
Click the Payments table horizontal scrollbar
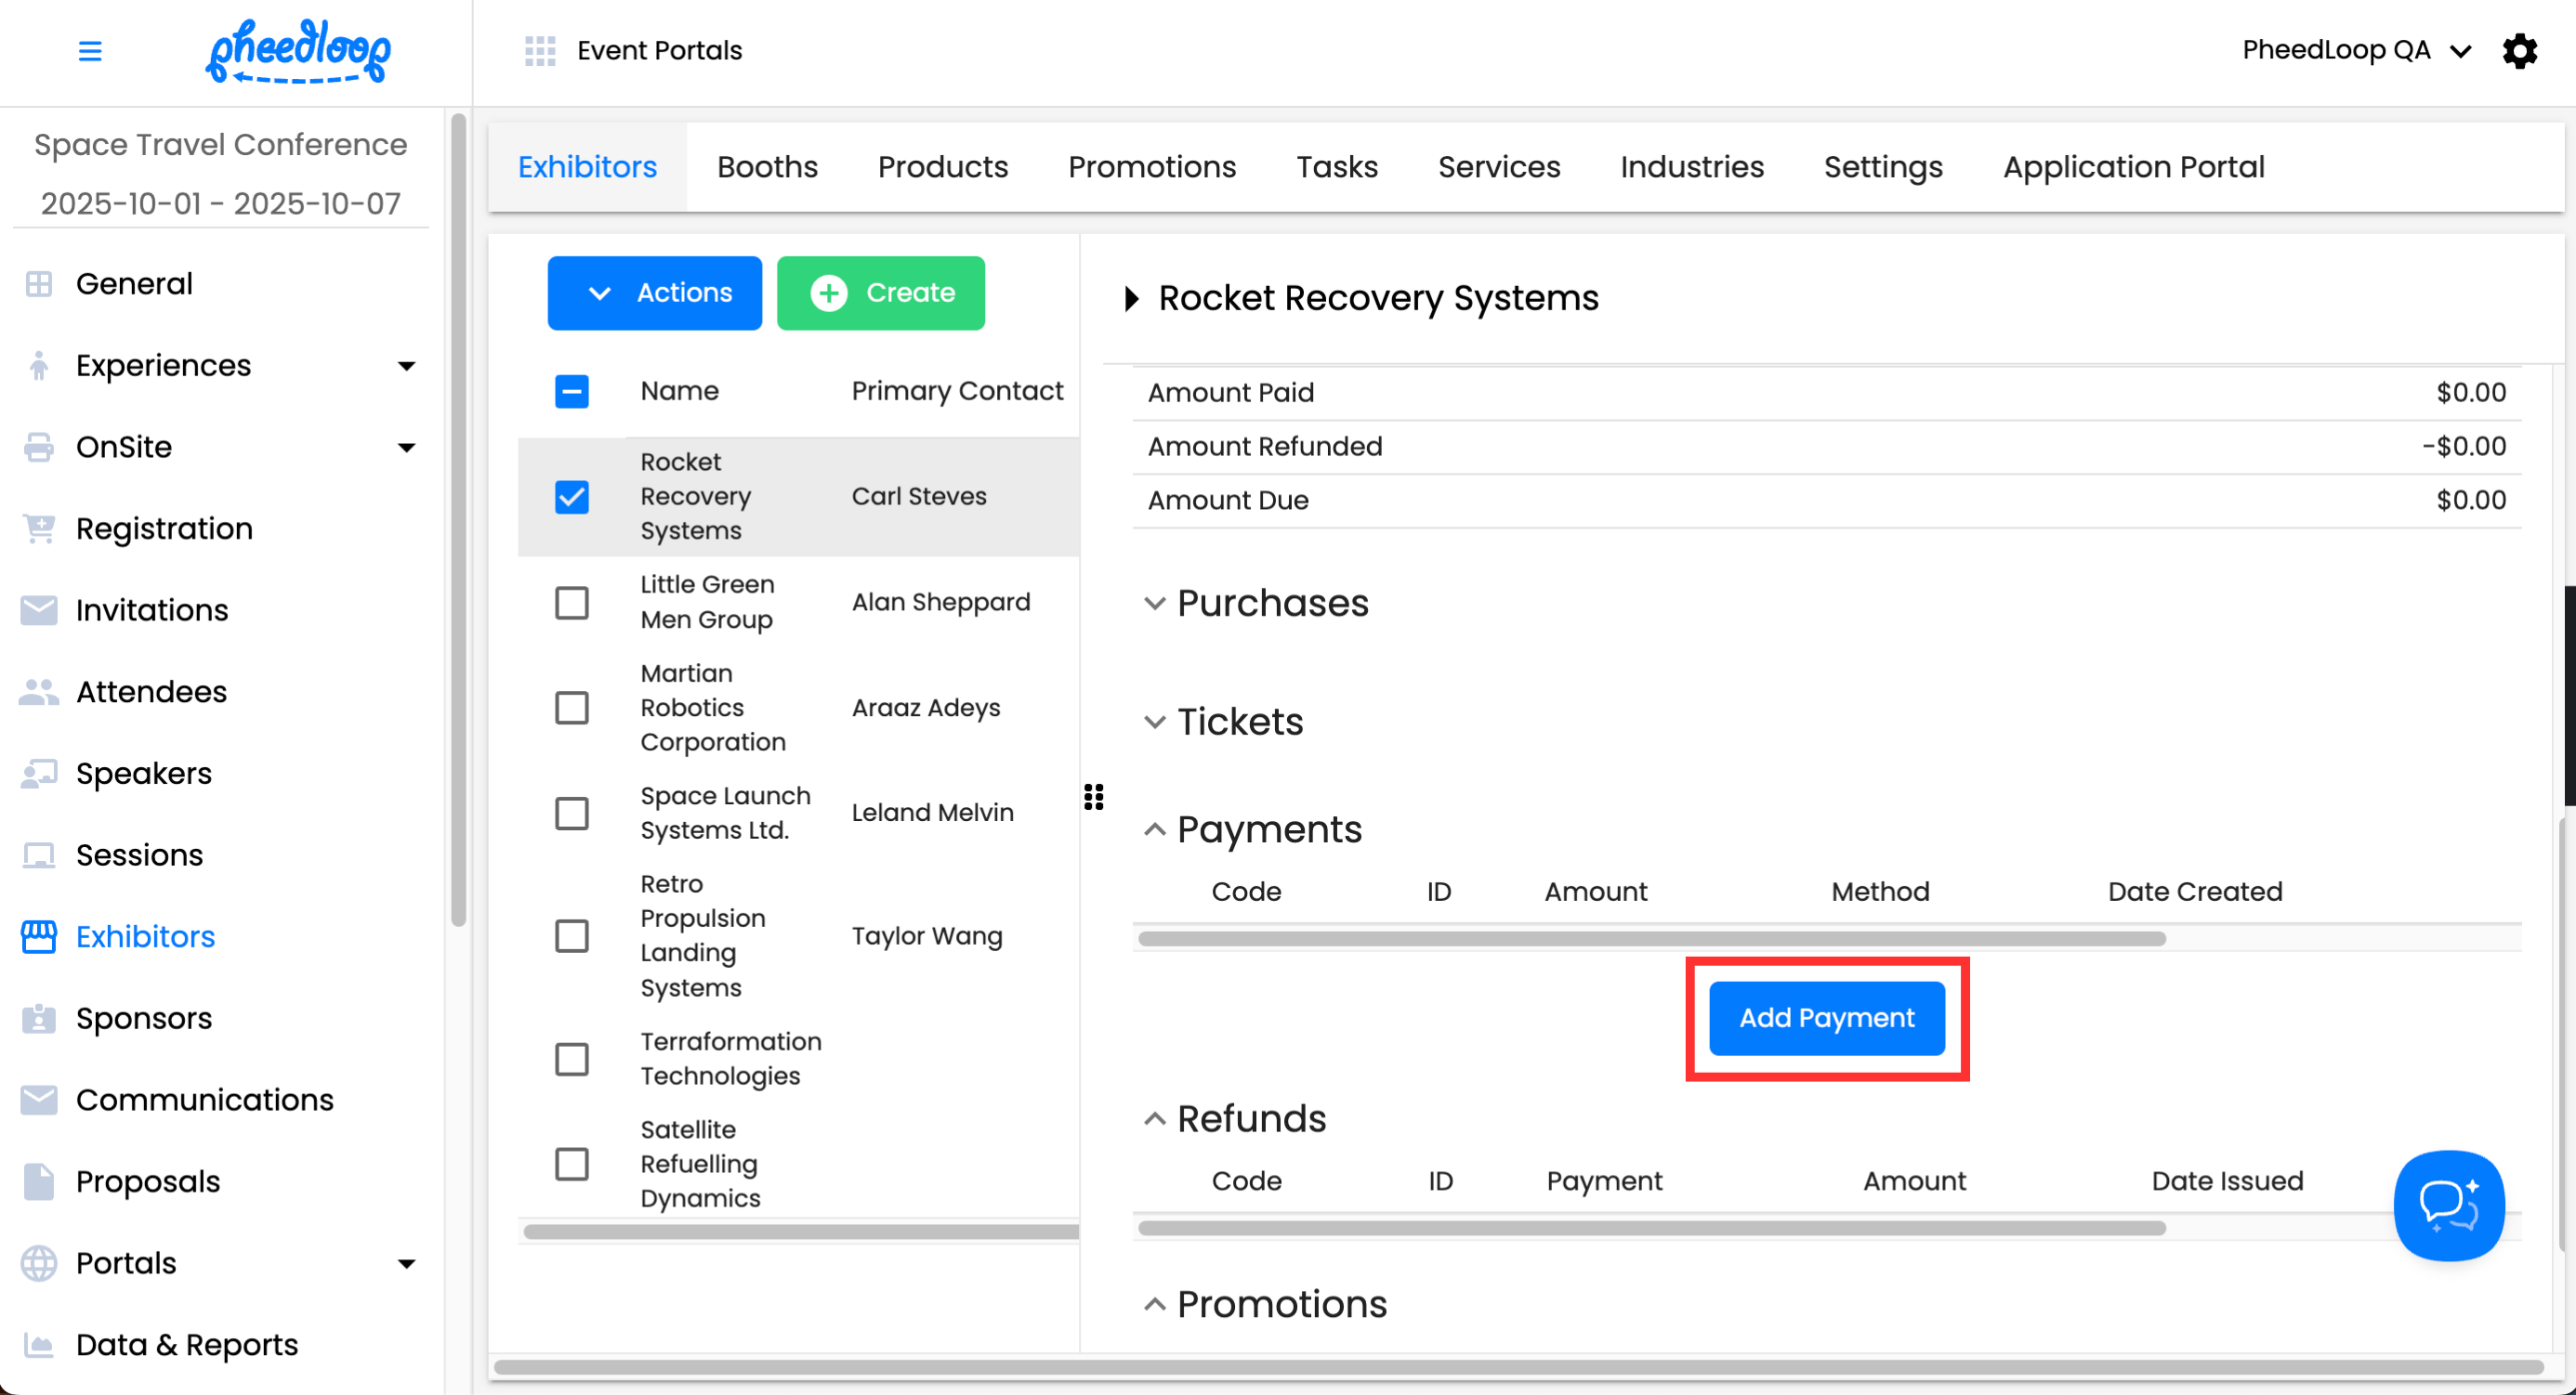click(x=1650, y=939)
